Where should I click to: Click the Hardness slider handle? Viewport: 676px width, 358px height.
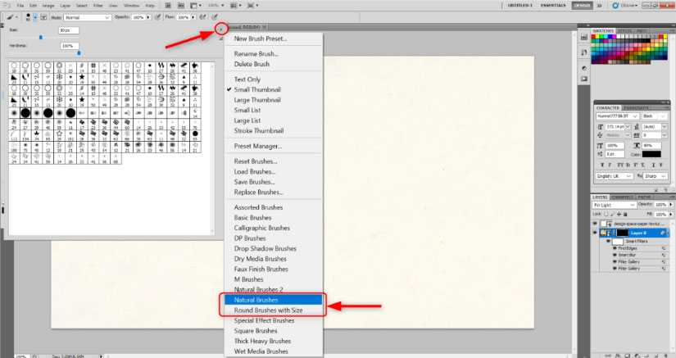(x=79, y=53)
